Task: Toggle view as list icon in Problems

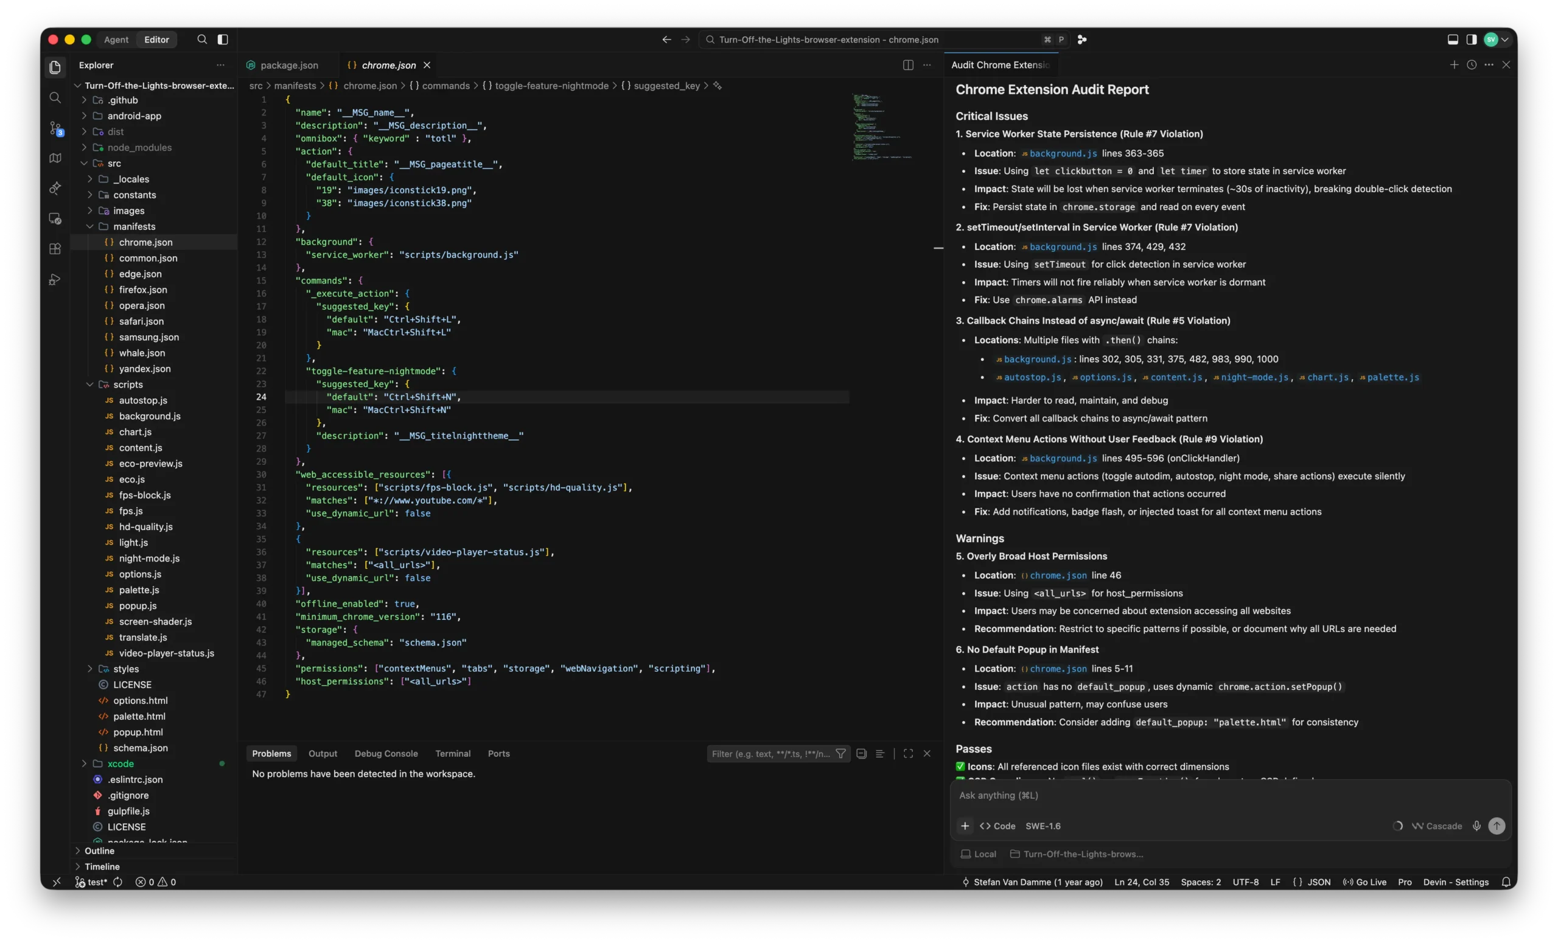Action: click(879, 753)
